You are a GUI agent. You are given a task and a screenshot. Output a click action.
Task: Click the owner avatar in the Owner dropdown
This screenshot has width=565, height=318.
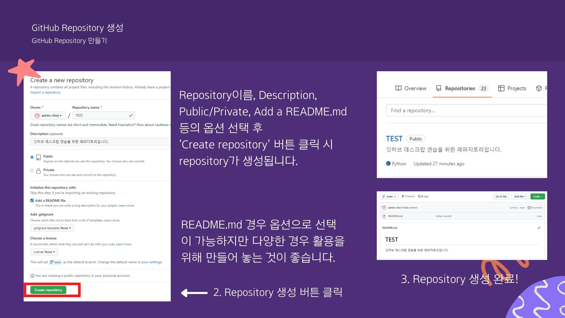coord(37,116)
